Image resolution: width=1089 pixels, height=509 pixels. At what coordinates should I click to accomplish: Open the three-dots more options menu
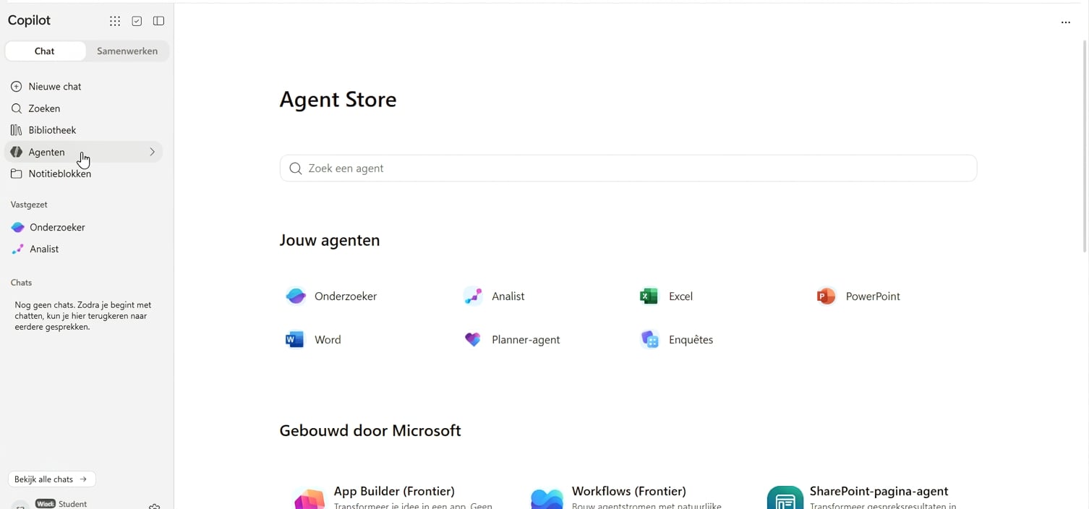(1065, 22)
